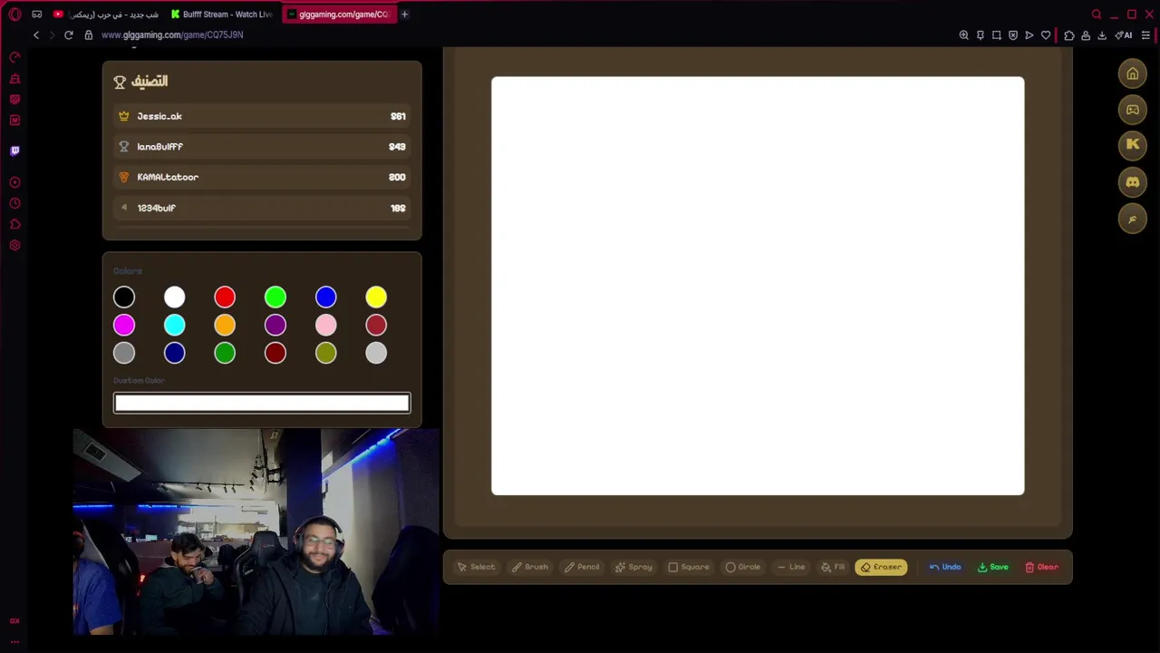Choose the olive color swatch
The height and width of the screenshot is (653, 1160).
coord(326,353)
